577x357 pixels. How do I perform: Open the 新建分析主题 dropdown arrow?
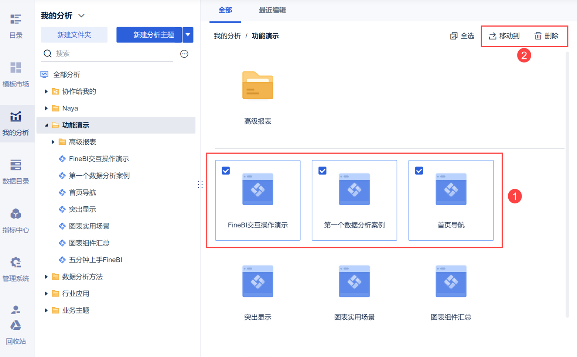[x=188, y=35]
